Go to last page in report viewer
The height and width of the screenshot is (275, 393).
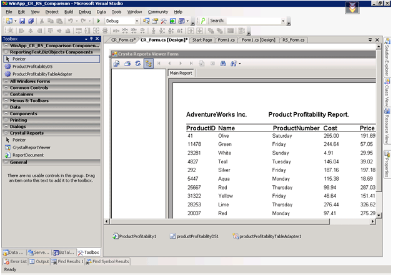point(191,64)
